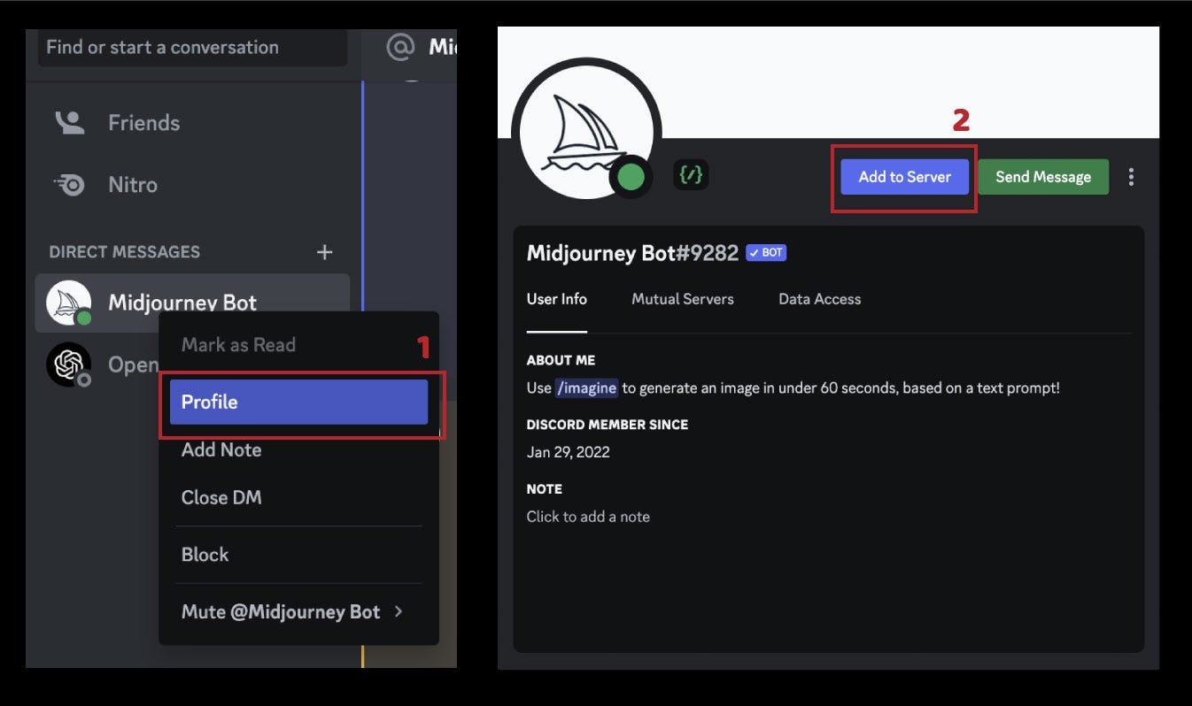The width and height of the screenshot is (1192, 706).
Task: Switch to the Mutual Servers tab
Action: [x=683, y=299]
